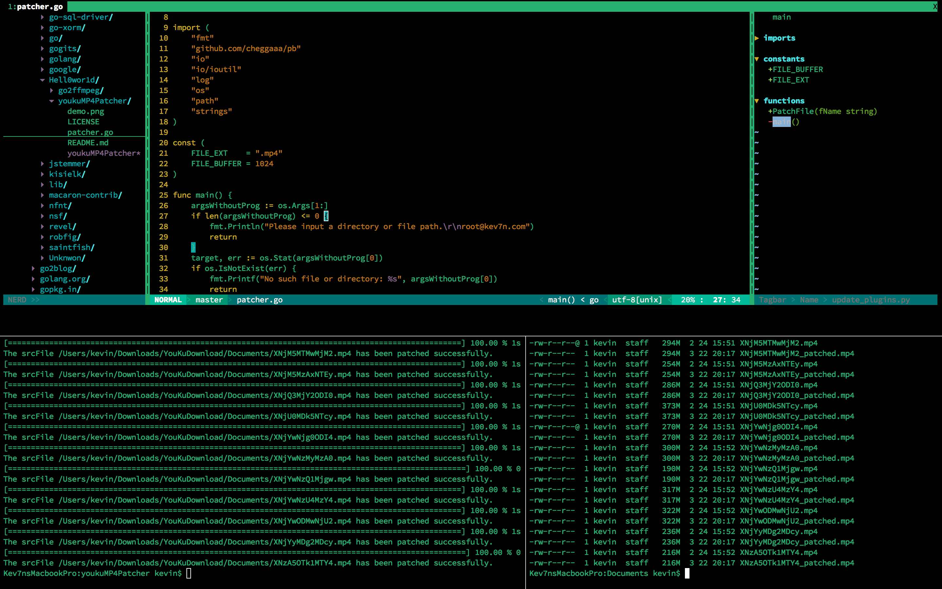Expand the gopkg.in folder arrow
Image resolution: width=942 pixels, height=589 pixels.
point(33,290)
